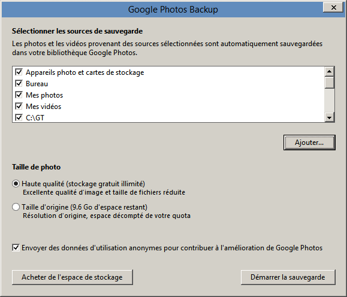Disable anonymous usage data checkbox
This screenshot has width=347, height=297.
point(16,248)
